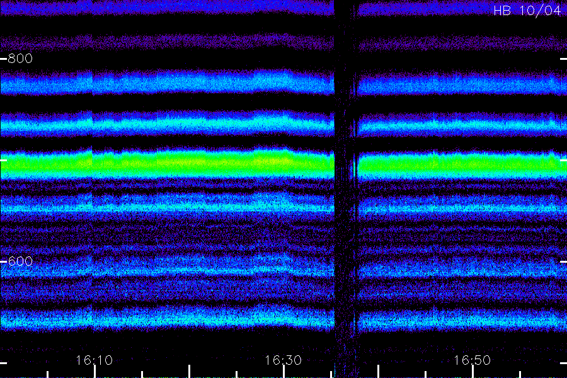
Task: Click the 16:10 time axis label
Action: click(94, 360)
